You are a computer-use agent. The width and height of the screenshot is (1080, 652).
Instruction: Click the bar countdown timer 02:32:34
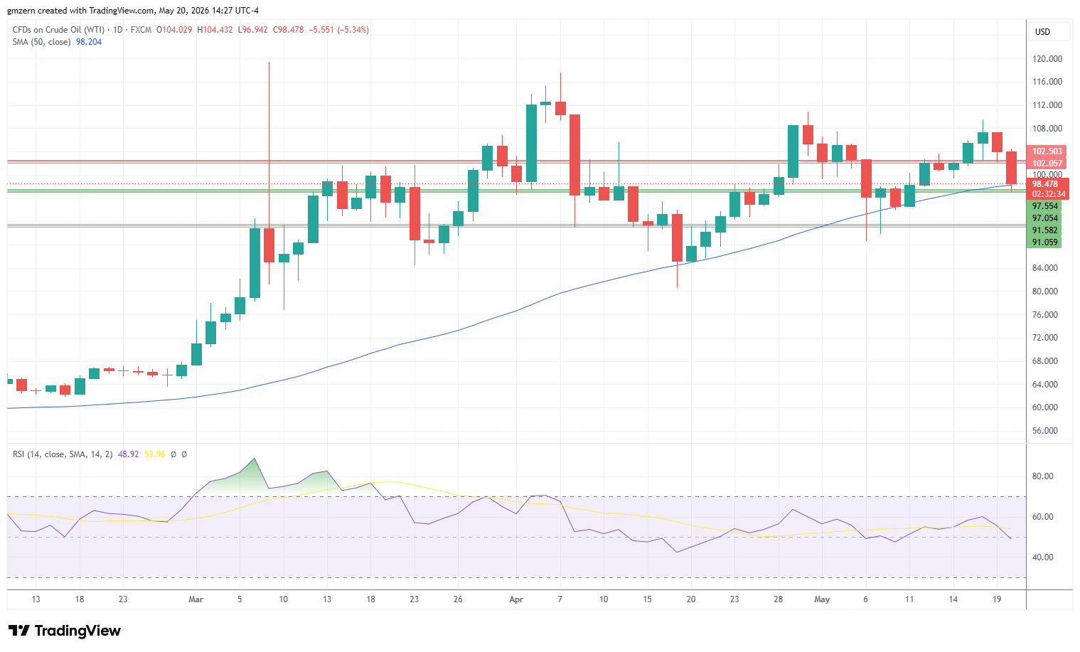tap(1049, 194)
